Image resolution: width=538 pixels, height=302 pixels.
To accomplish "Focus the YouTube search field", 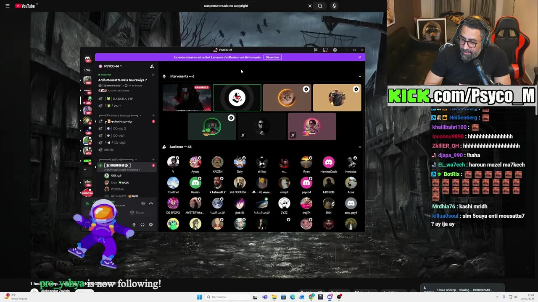I will point(255,6).
